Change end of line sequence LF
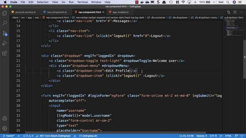This screenshot has width=246, height=138. pos(221,136)
